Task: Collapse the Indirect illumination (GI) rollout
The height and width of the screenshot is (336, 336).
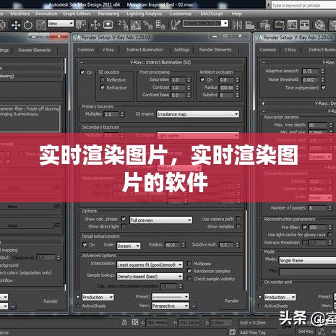Action: (82, 62)
